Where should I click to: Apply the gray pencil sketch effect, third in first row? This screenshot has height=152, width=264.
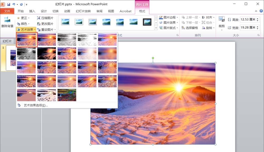[x=67, y=39]
